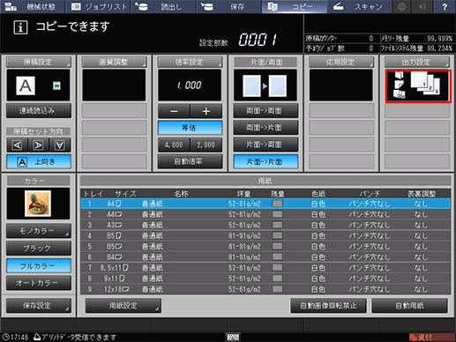Click the zoom value display 1.000

(x=190, y=85)
